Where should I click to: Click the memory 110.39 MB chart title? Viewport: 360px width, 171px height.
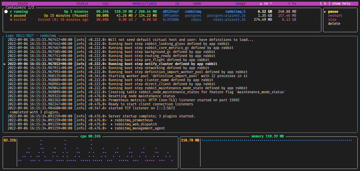point(267,136)
